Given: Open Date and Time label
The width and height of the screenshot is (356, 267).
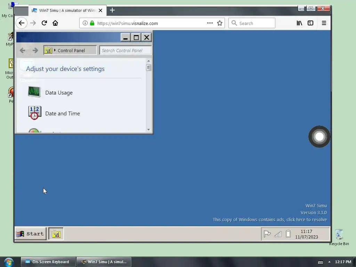Looking at the screenshot, I should point(63,114).
